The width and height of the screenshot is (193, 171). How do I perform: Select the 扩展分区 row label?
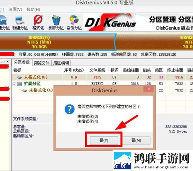32,84
